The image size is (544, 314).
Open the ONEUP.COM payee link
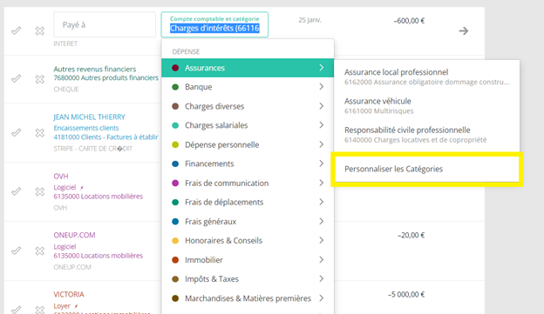tap(74, 235)
